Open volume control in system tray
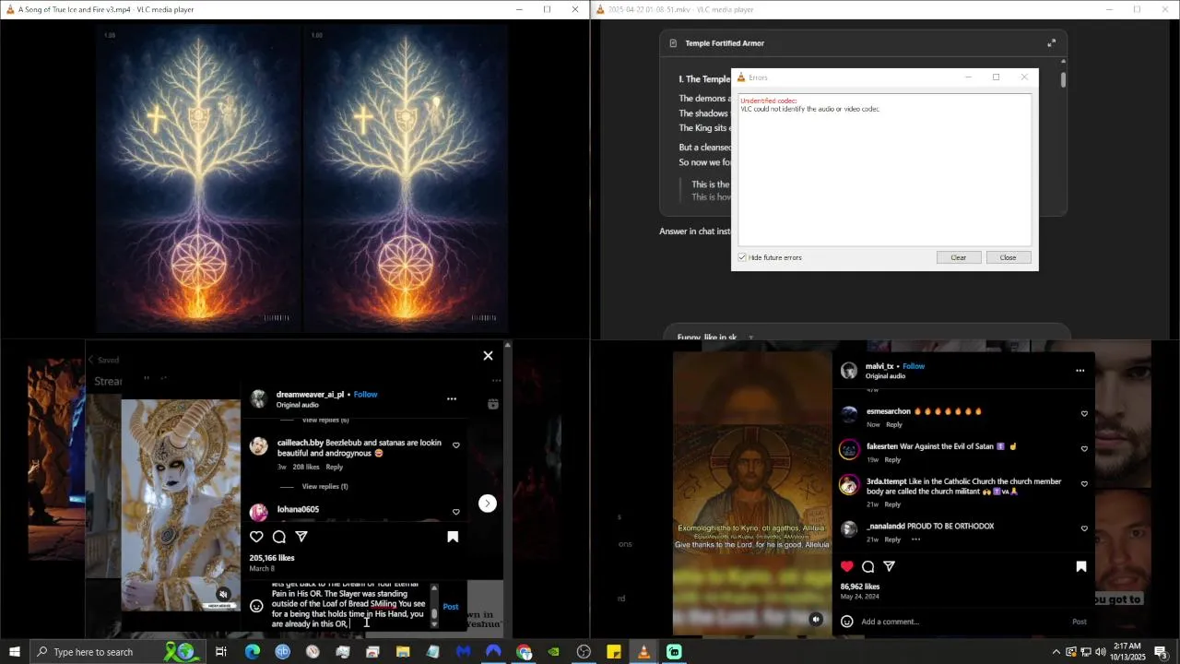The height and width of the screenshot is (664, 1180). coord(1101,652)
